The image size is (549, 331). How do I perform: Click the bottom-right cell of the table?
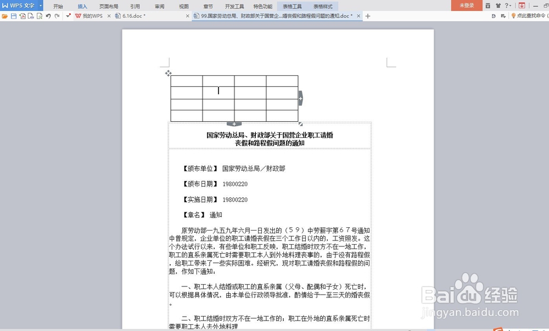(x=282, y=116)
